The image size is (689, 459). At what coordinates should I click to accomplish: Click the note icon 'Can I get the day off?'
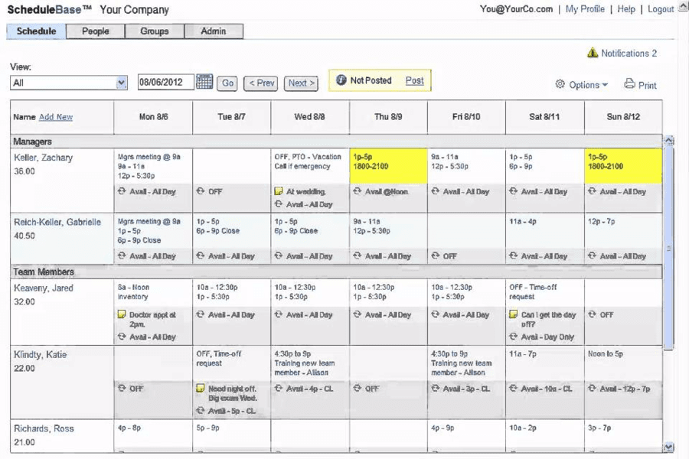[514, 314]
